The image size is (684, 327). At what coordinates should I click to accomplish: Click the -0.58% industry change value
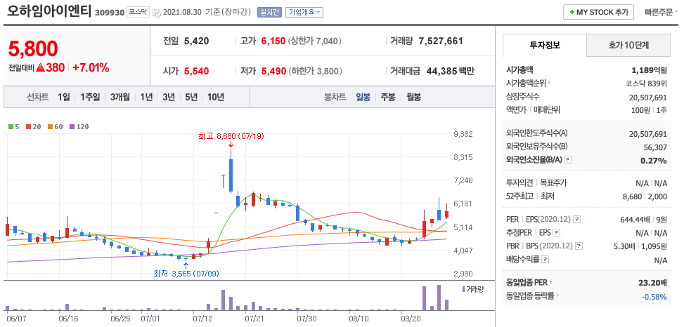pyautogui.click(x=654, y=297)
